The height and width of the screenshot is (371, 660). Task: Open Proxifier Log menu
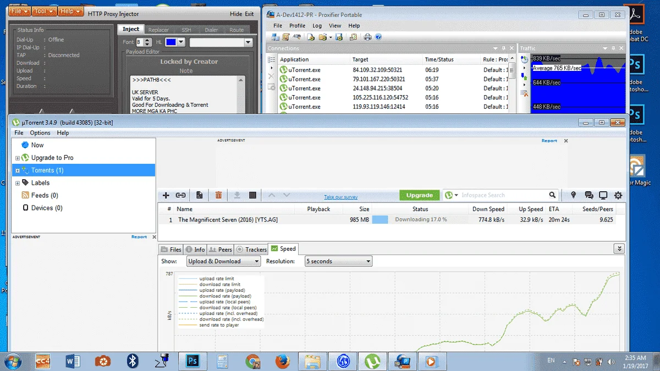point(317,25)
